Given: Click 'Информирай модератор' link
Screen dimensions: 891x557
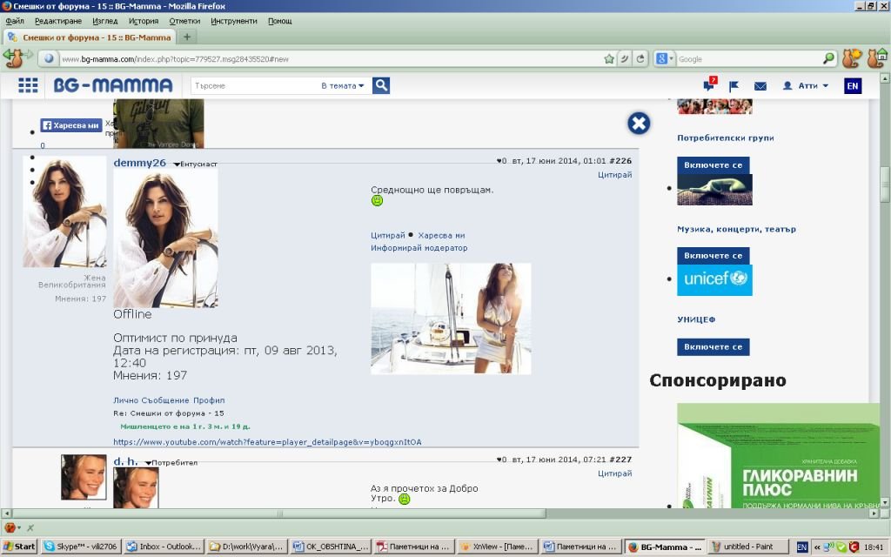Looking at the screenshot, I should (419, 248).
